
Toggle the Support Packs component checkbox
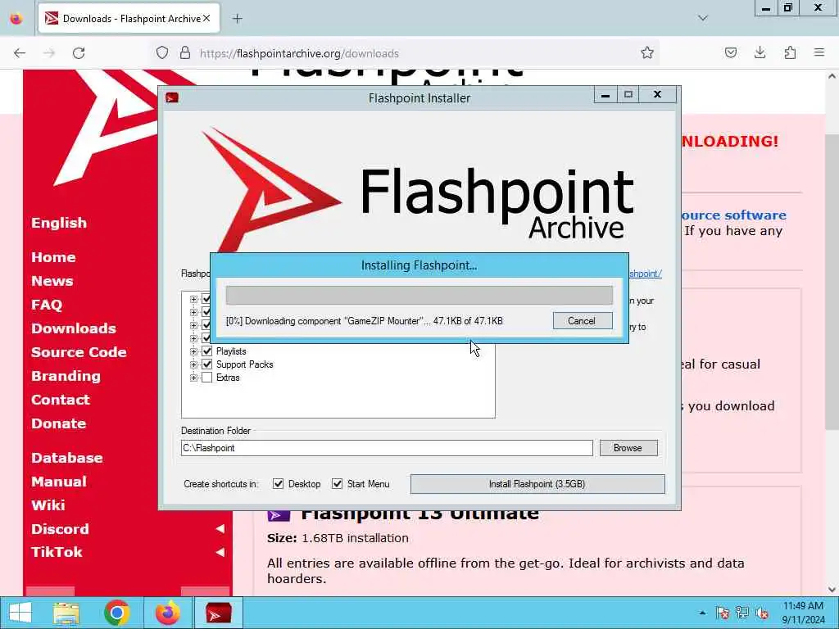[x=207, y=364]
